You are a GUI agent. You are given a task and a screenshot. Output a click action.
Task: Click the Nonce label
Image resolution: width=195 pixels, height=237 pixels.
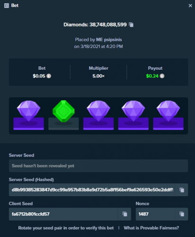[142, 203]
